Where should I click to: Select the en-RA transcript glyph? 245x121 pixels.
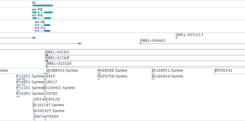coord(41,18)
